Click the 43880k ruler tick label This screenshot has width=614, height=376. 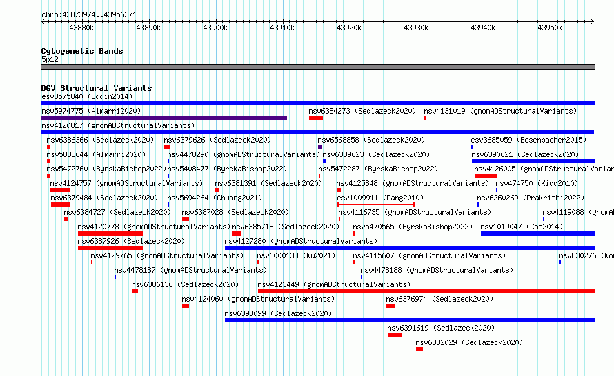coord(81,28)
